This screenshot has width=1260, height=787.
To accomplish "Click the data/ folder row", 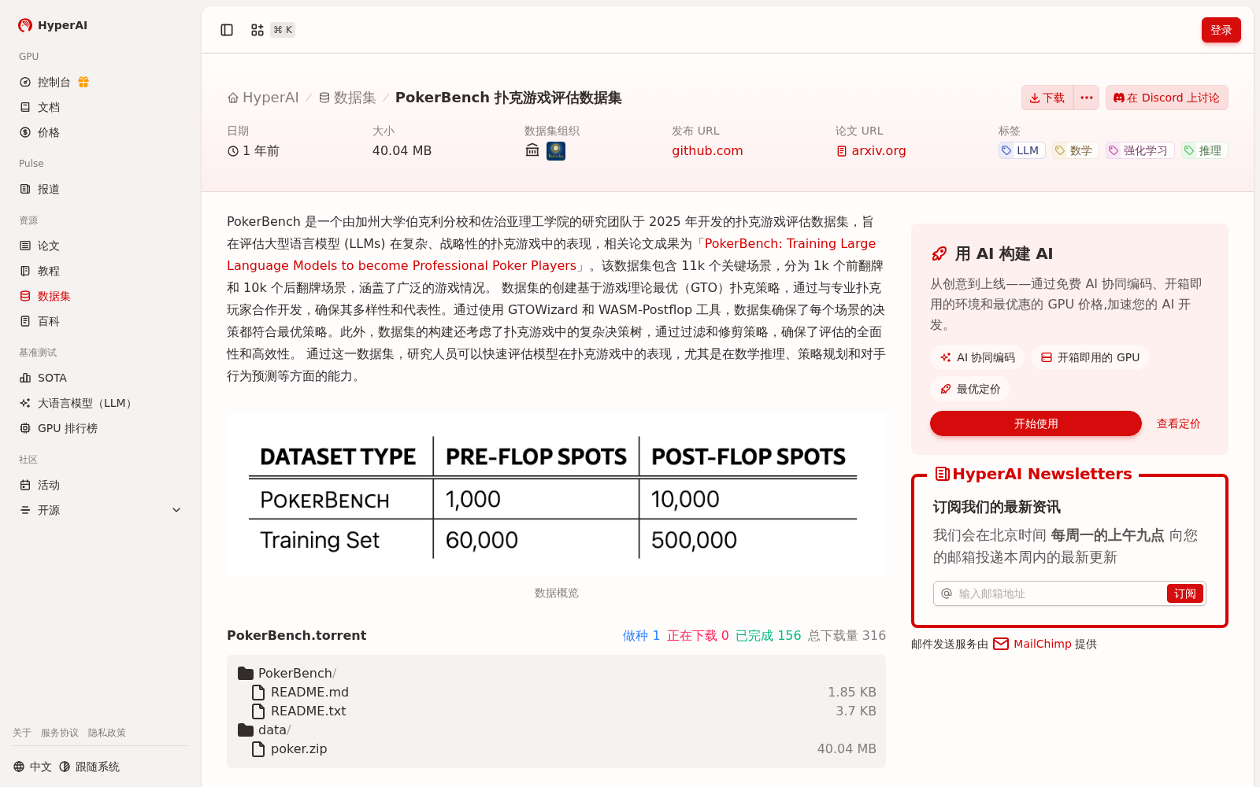I will [x=556, y=730].
